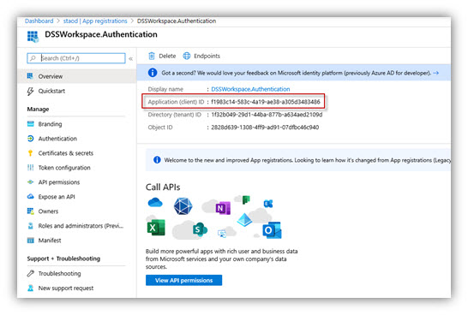Click the Overview icon in sidebar
Image resolution: width=468 pixels, height=315 pixels.
coord(30,76)
